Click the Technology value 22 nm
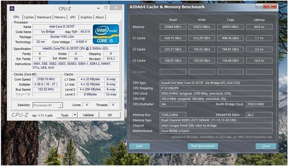Image resolution: width=288 pixels, height=166 pixels. pyautogui.click(x=40, y=42)
